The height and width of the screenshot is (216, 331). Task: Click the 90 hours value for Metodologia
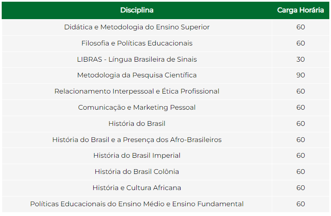coord(300,75)
